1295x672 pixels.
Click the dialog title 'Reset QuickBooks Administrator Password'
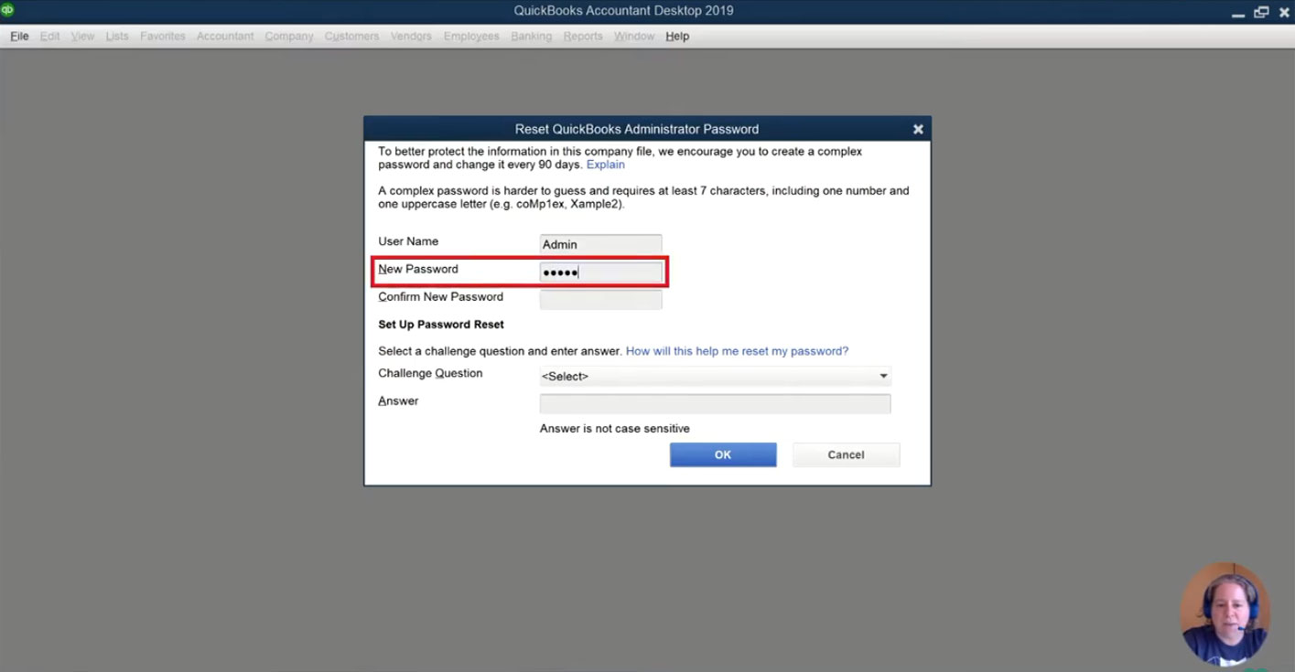click(x=637, y=129)
